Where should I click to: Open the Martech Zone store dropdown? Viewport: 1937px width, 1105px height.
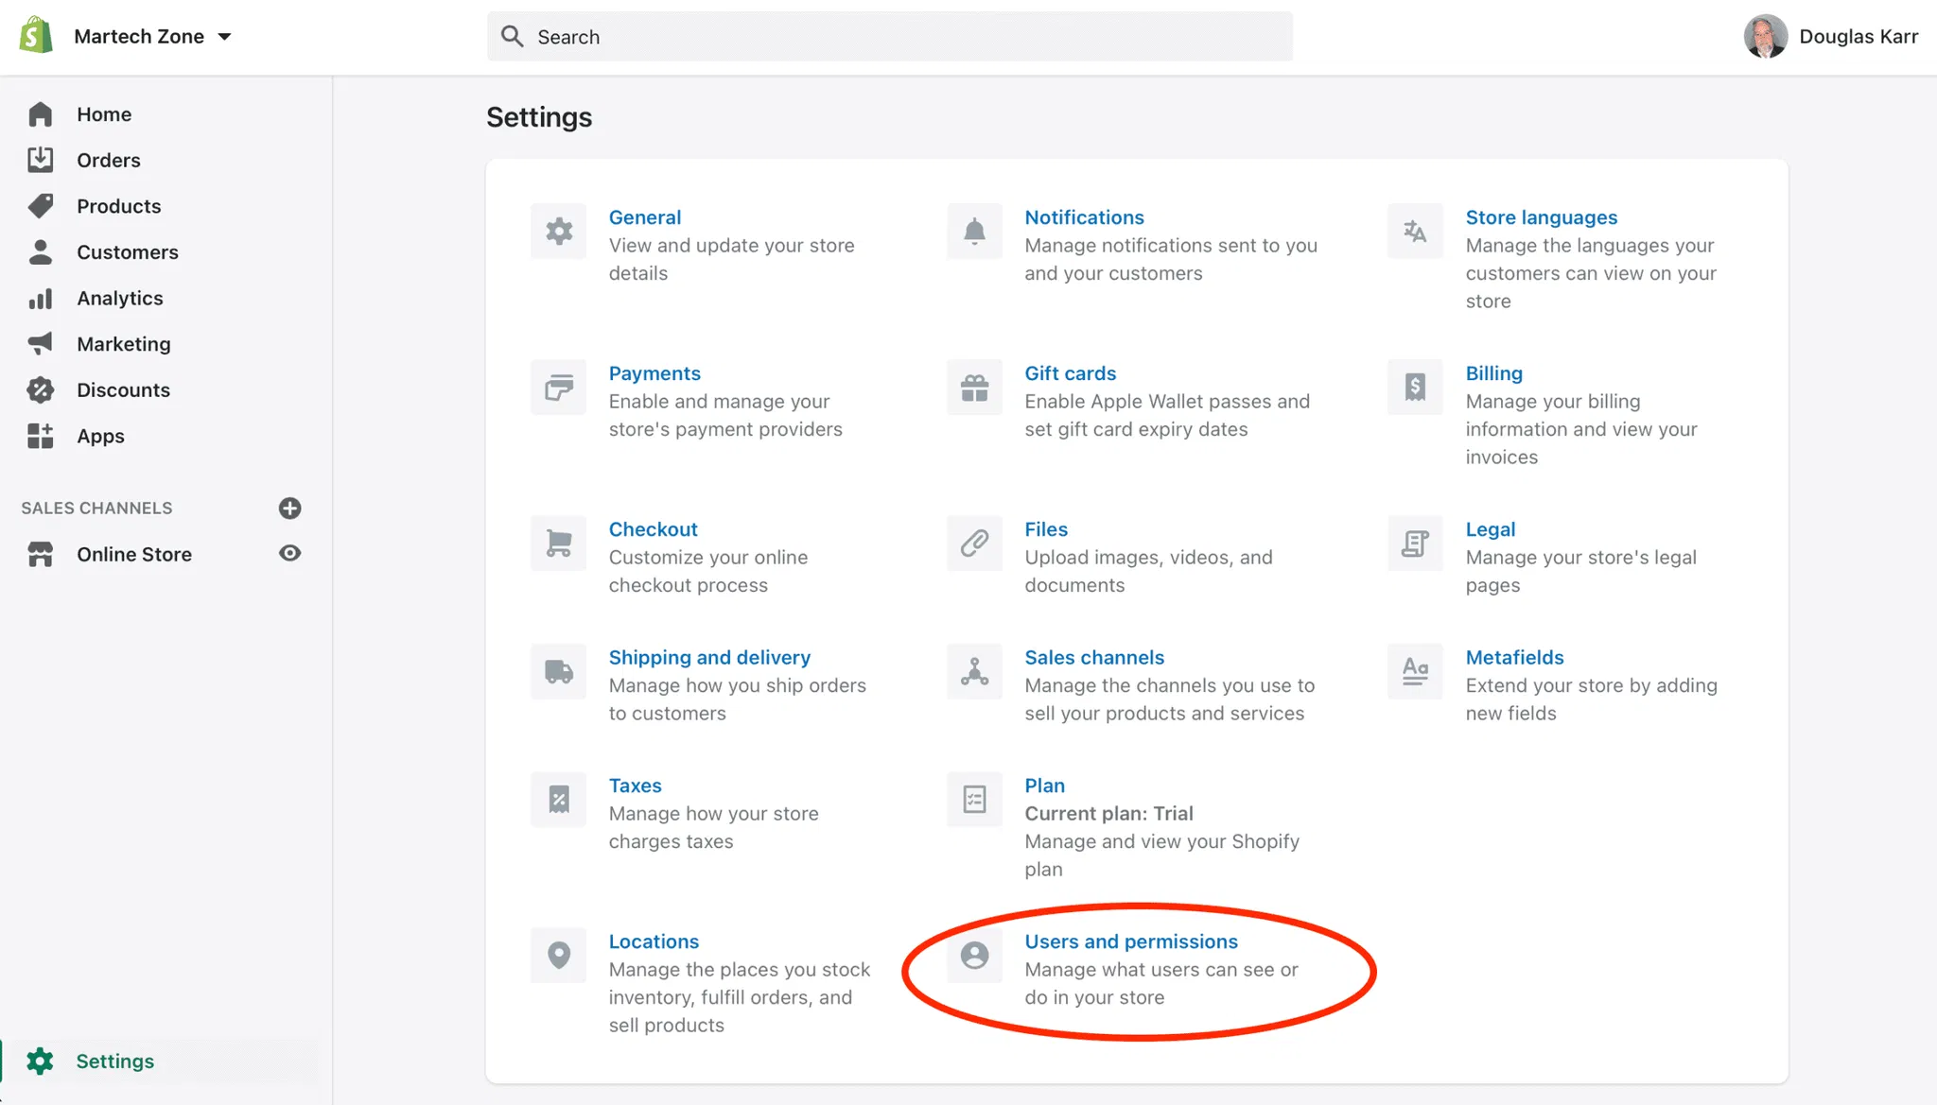tap(152, 36)
